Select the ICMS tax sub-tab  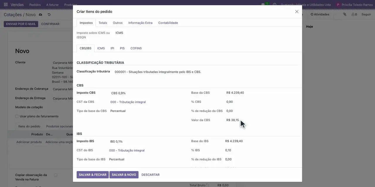click(x=101, y=48)
